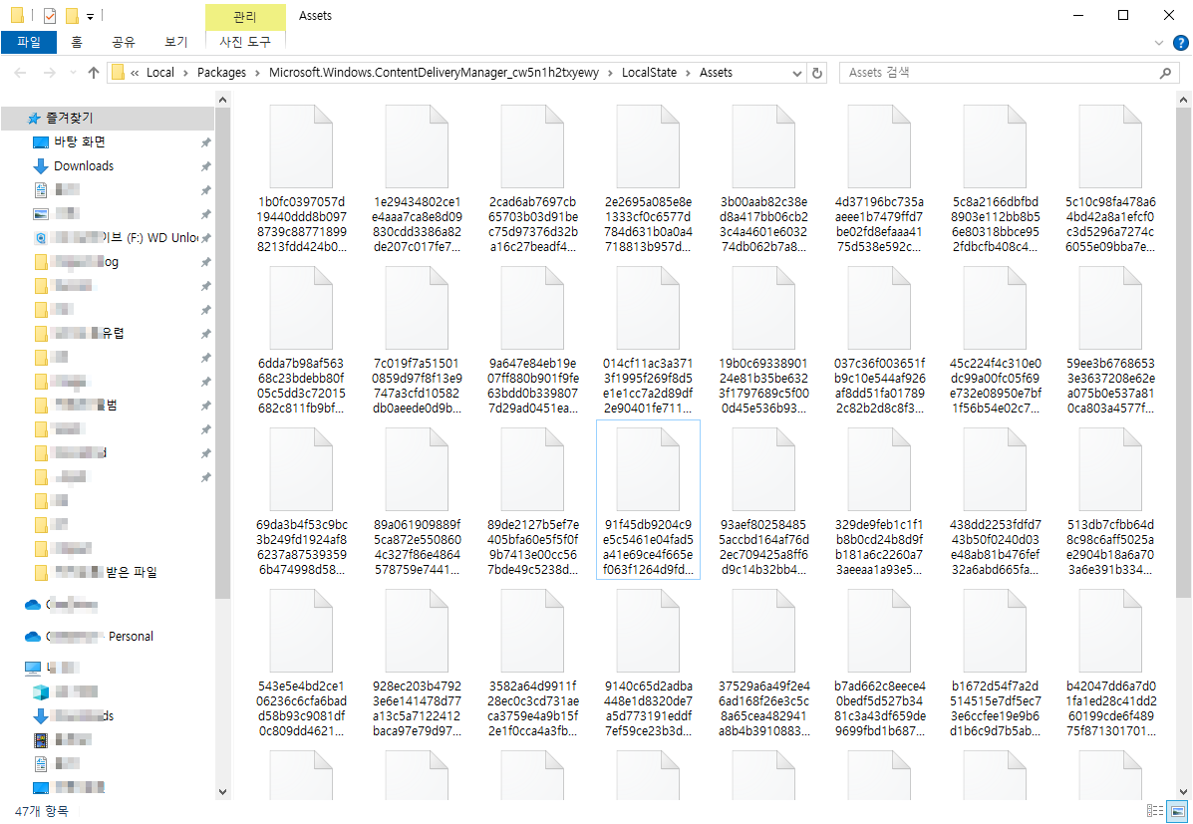Switch to the 홈 ribbon tab
The height and width of the screenshot is (824, 1193).
pos(76,42)
